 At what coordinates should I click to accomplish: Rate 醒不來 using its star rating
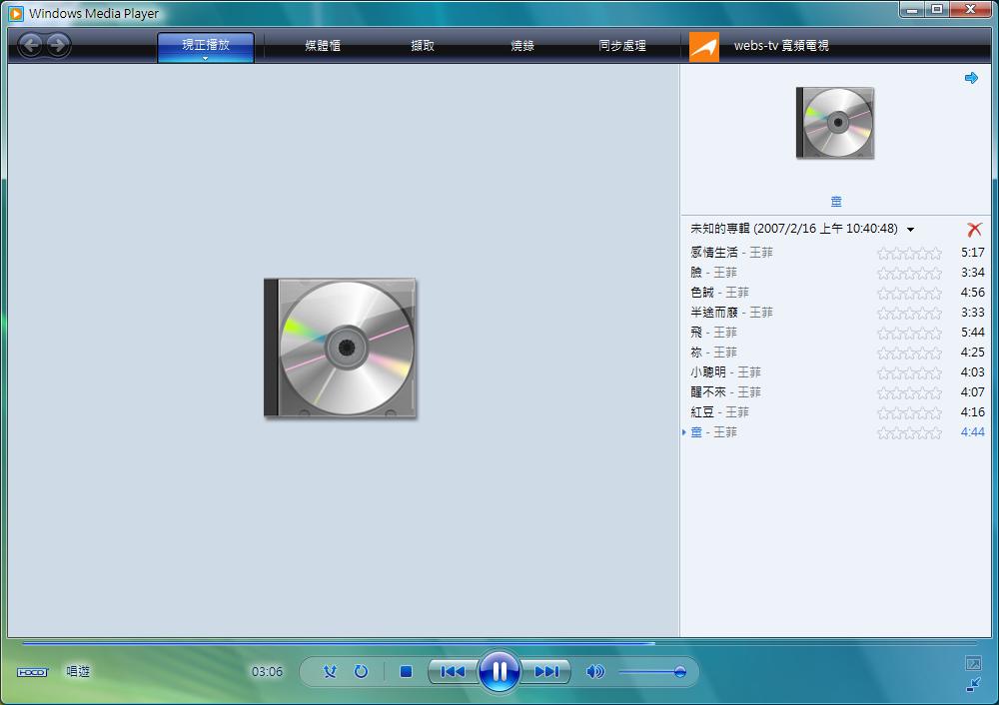coord(909,392)
